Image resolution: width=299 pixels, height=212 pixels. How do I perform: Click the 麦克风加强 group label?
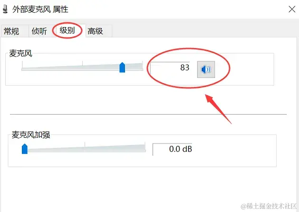click(x=31, y=135)
